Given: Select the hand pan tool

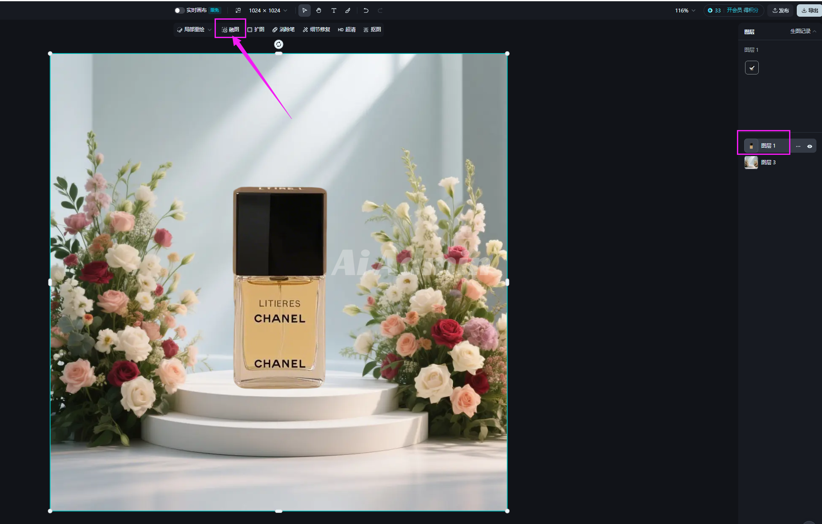Looking at the screenshot, I should [319, 10].
